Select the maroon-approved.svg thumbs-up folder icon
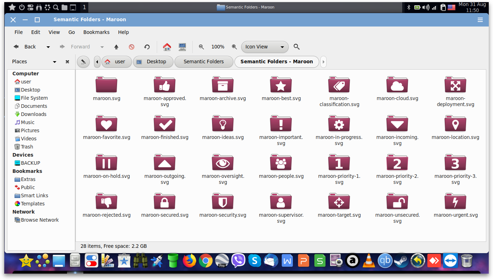This screenshot has width=493, height=280. (x=165, y=85)
